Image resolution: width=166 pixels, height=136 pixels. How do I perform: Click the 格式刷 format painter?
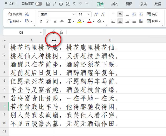(14, 14)
